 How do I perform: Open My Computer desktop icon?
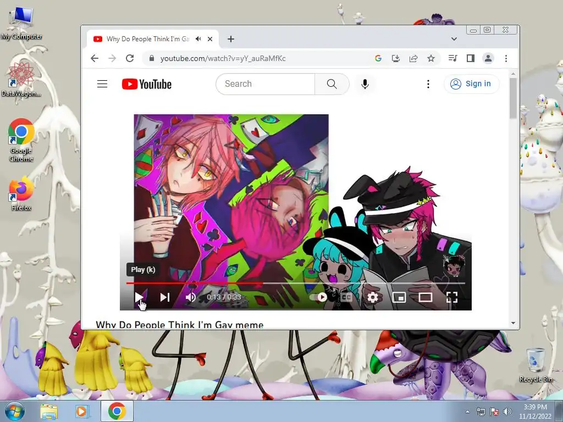point(21,24)
